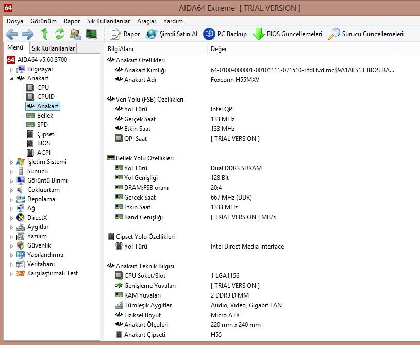The image size is (420, 345).
Task: Expand the Sunucu node
Action: click(11, 172)
